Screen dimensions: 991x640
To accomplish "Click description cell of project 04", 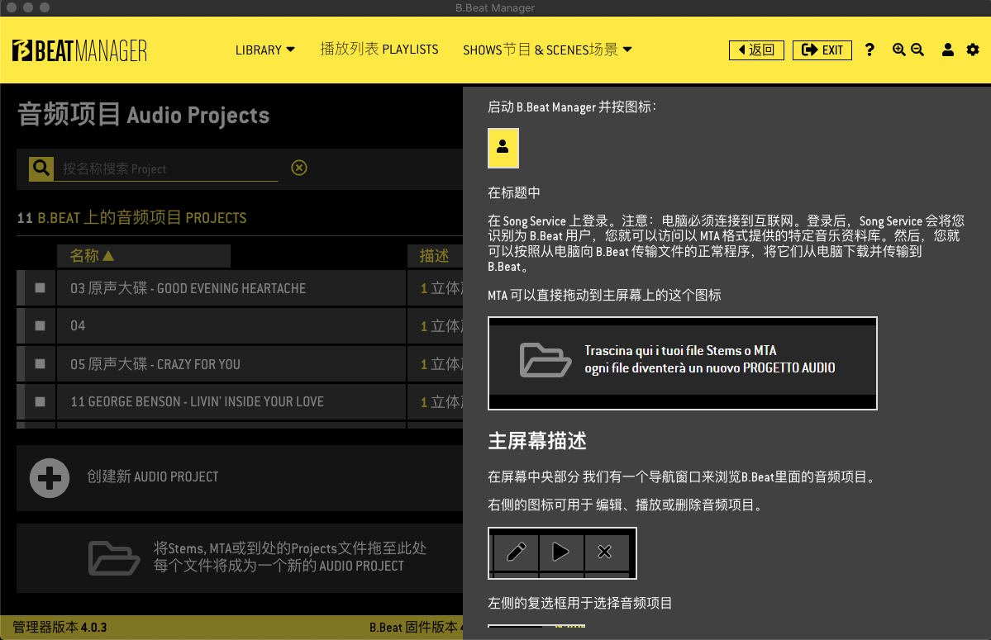I will point(435,325).
